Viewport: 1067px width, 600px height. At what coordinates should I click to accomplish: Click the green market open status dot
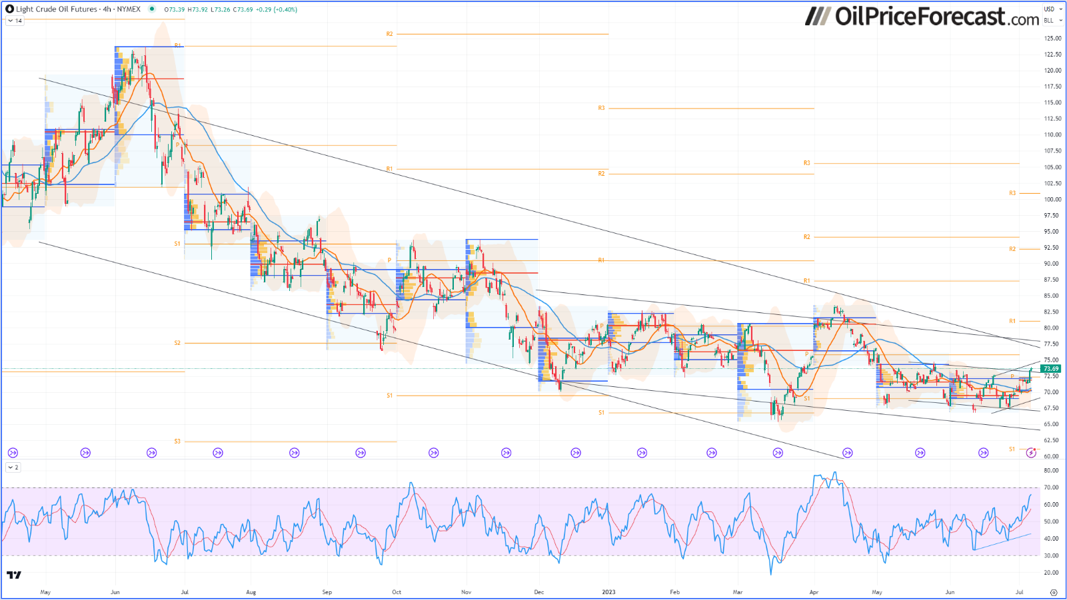pyautogui.click(x=152, y=9)
